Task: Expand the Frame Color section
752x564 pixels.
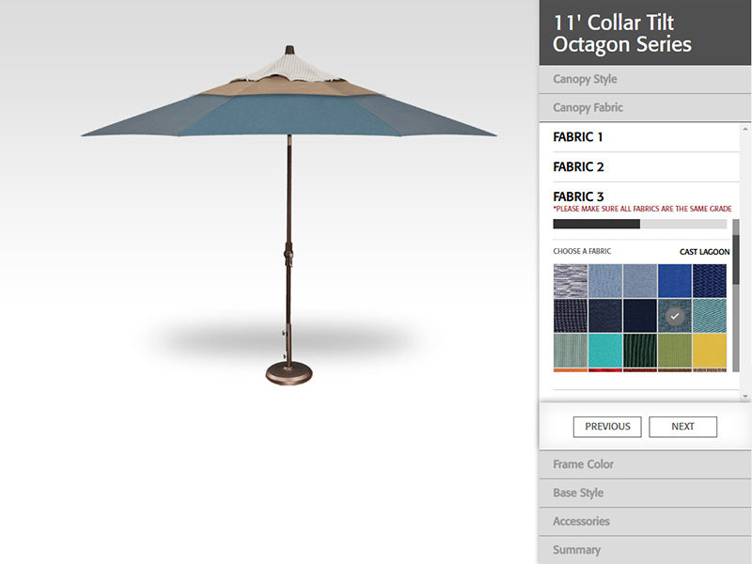Action: 645,464
